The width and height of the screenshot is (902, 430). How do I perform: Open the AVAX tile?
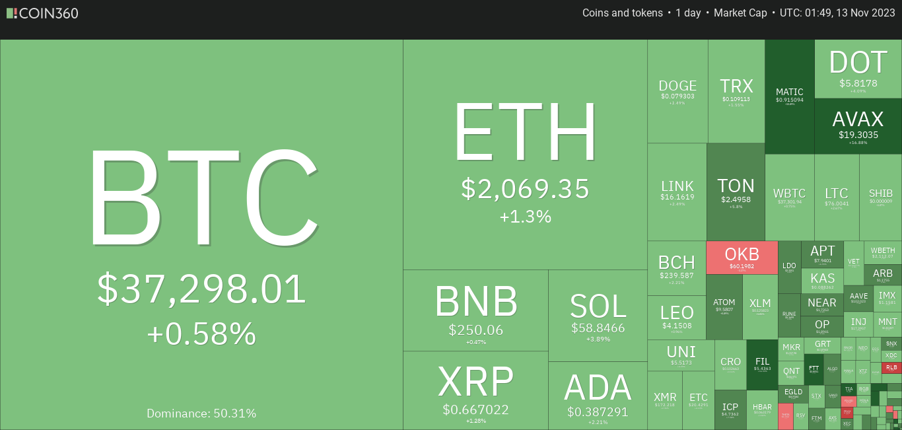[x=858, y=126]
